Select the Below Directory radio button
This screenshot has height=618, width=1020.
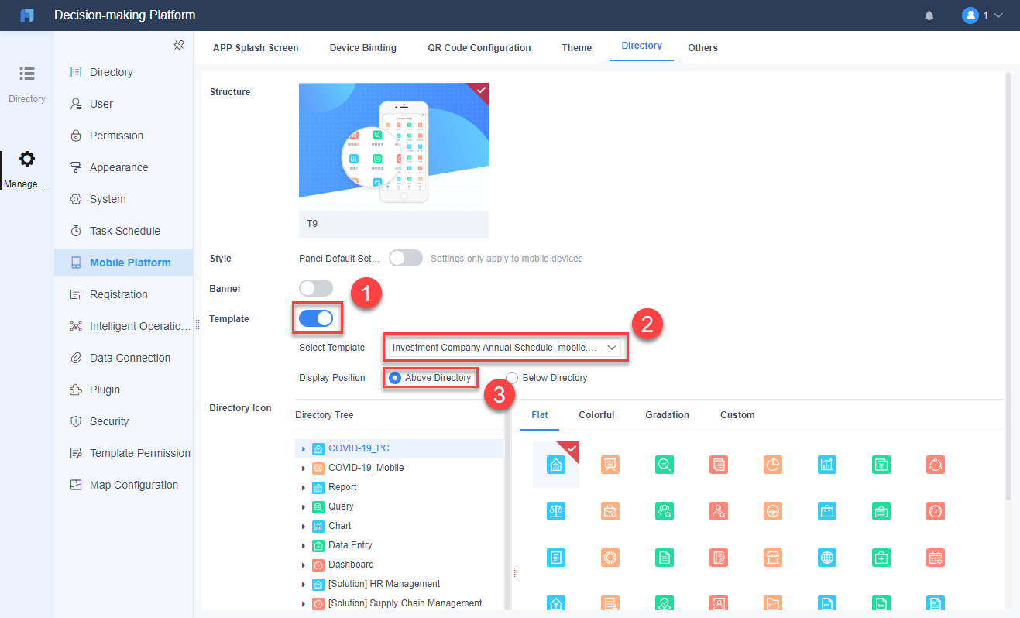(x=512, y=378)
